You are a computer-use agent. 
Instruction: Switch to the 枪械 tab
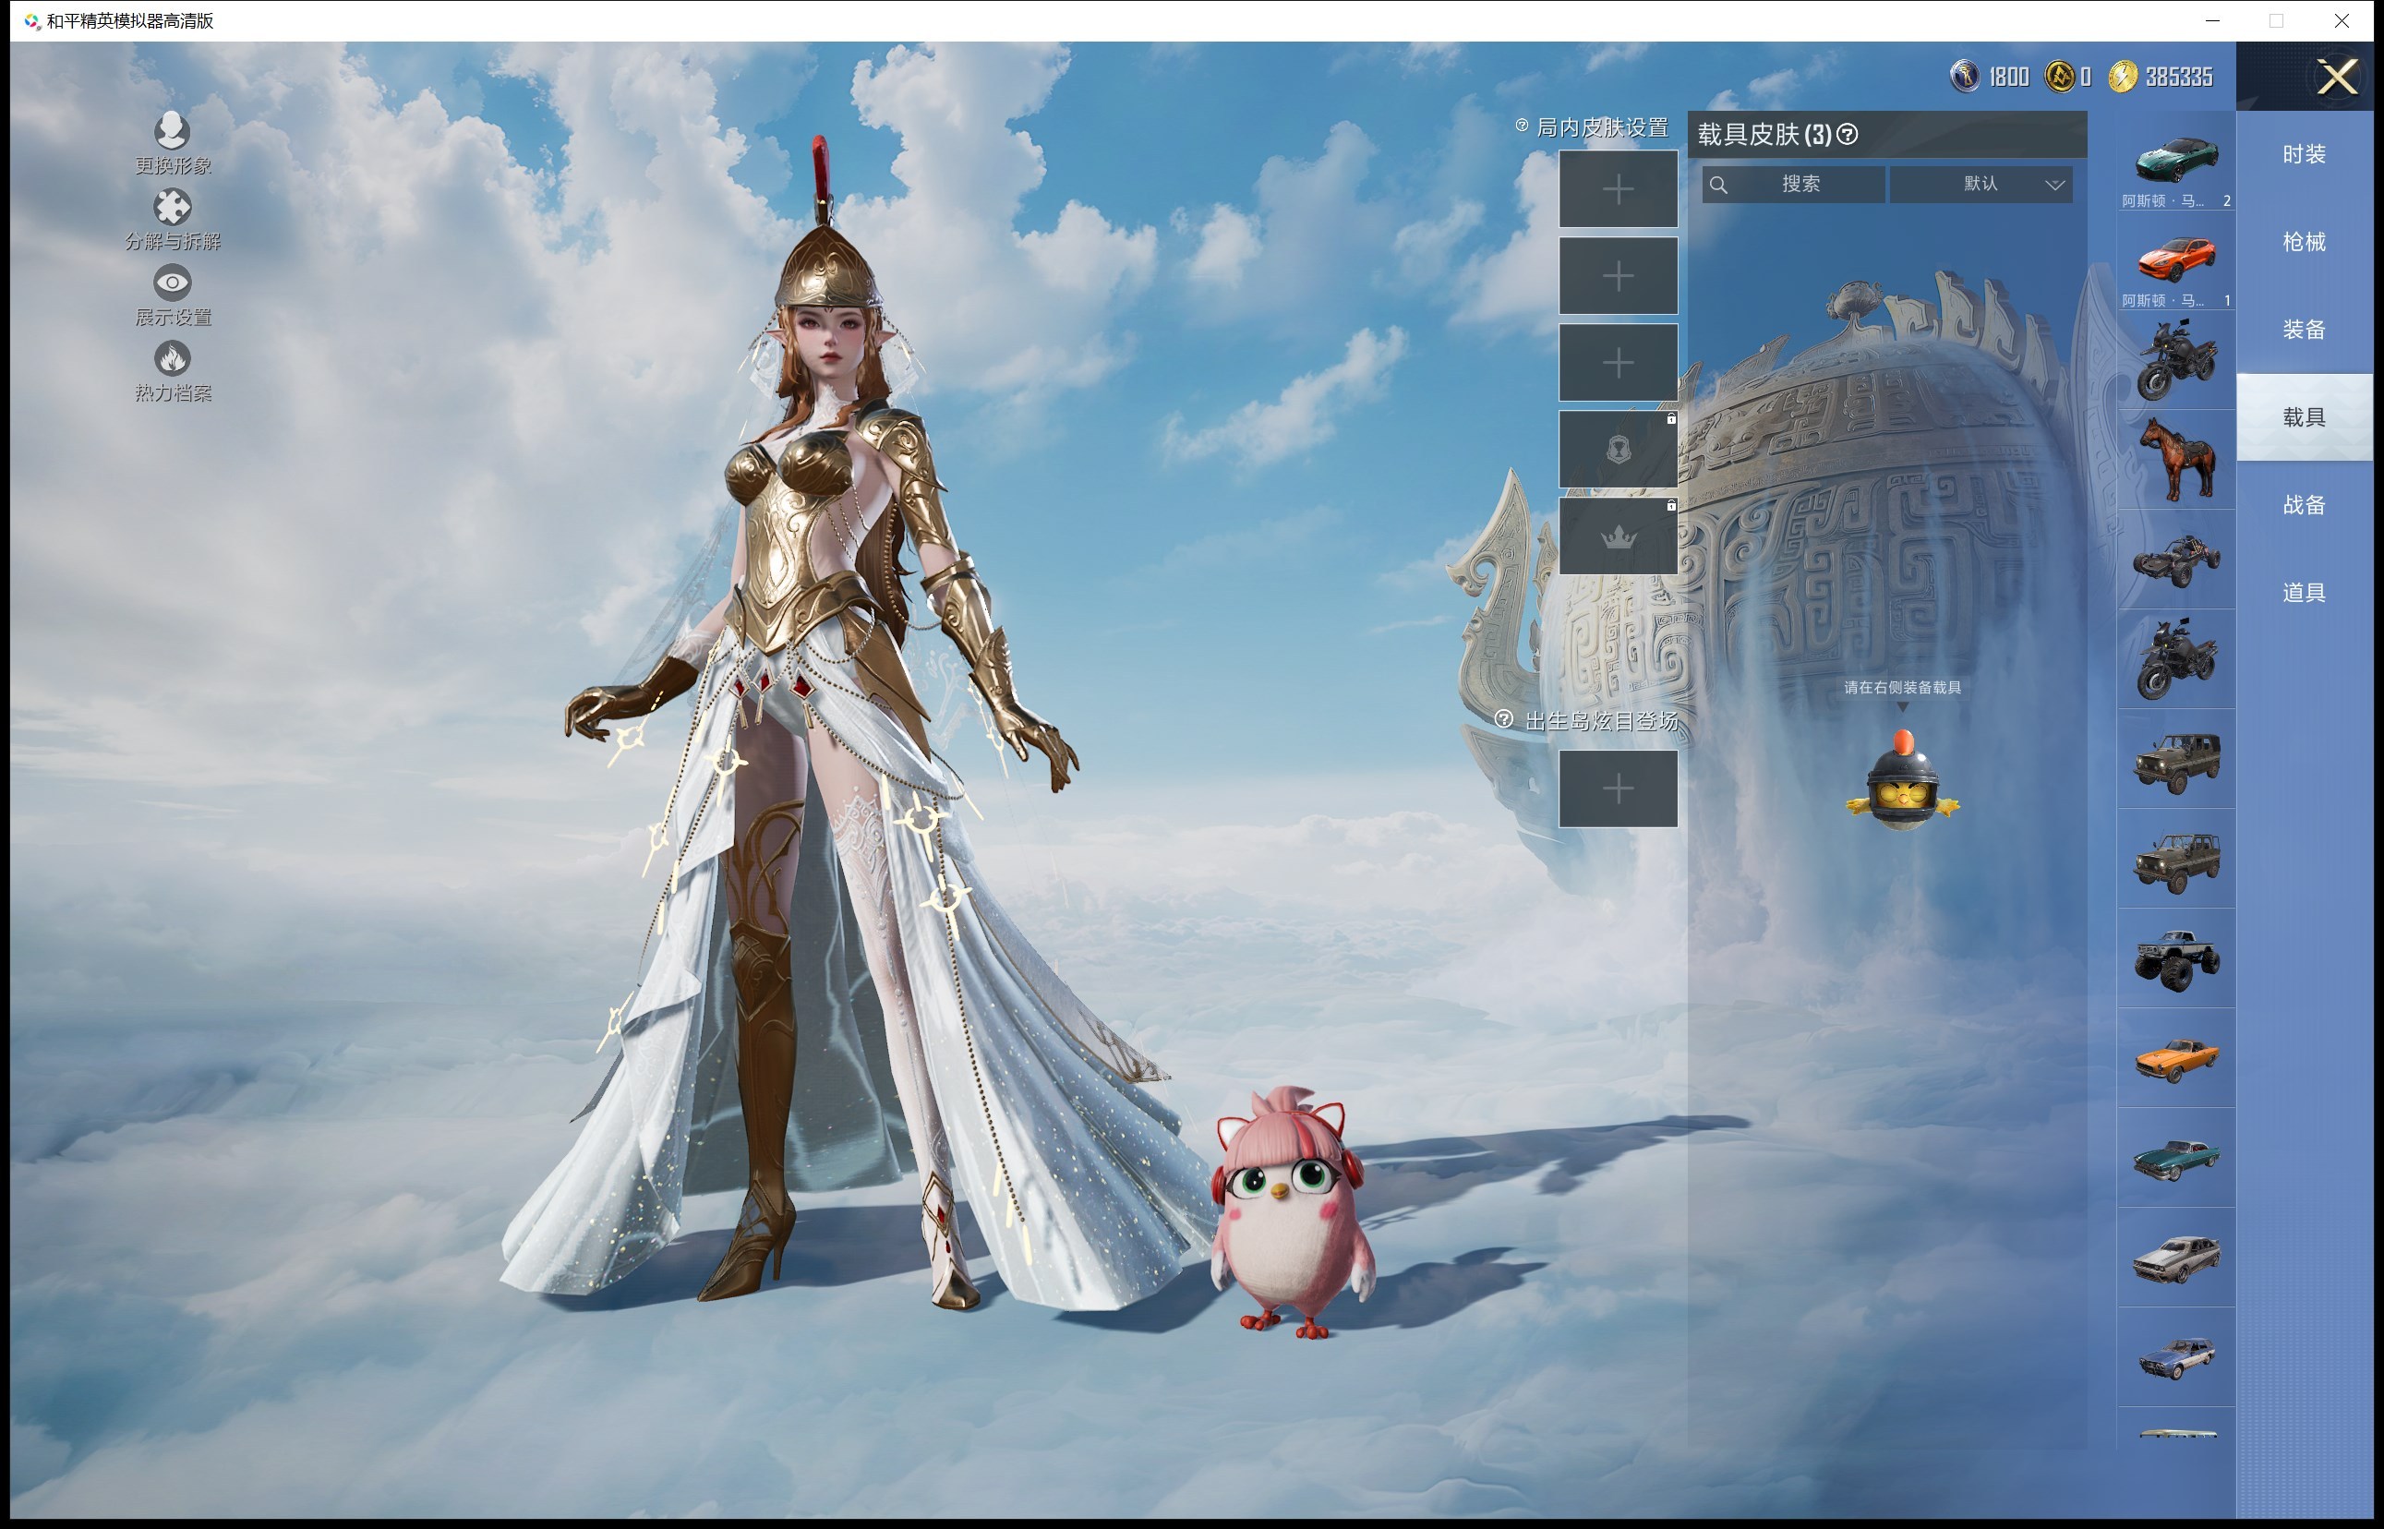click(2304, 241)
